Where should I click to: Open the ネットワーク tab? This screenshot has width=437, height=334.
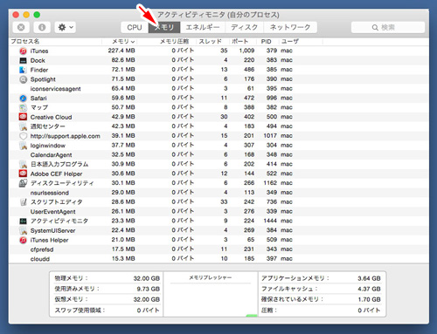290,27
